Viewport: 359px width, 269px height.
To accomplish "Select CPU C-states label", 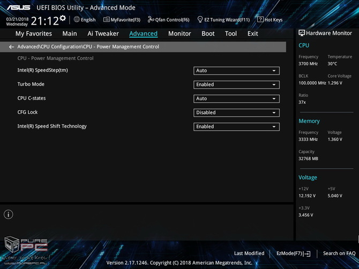I will point(32,98).
